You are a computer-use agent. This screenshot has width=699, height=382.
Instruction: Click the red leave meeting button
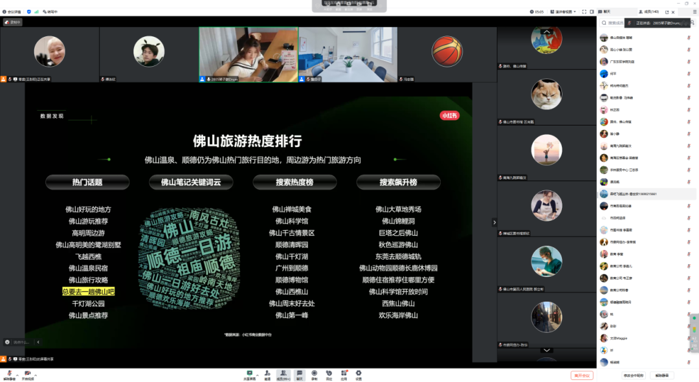[582, 376]
